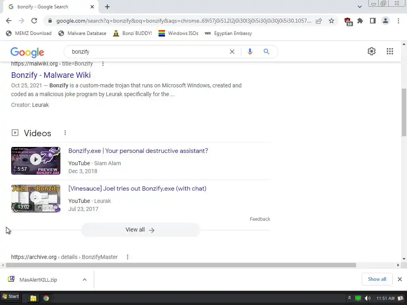
Task: Open Videos section options menu
Action: pos(65,133)
